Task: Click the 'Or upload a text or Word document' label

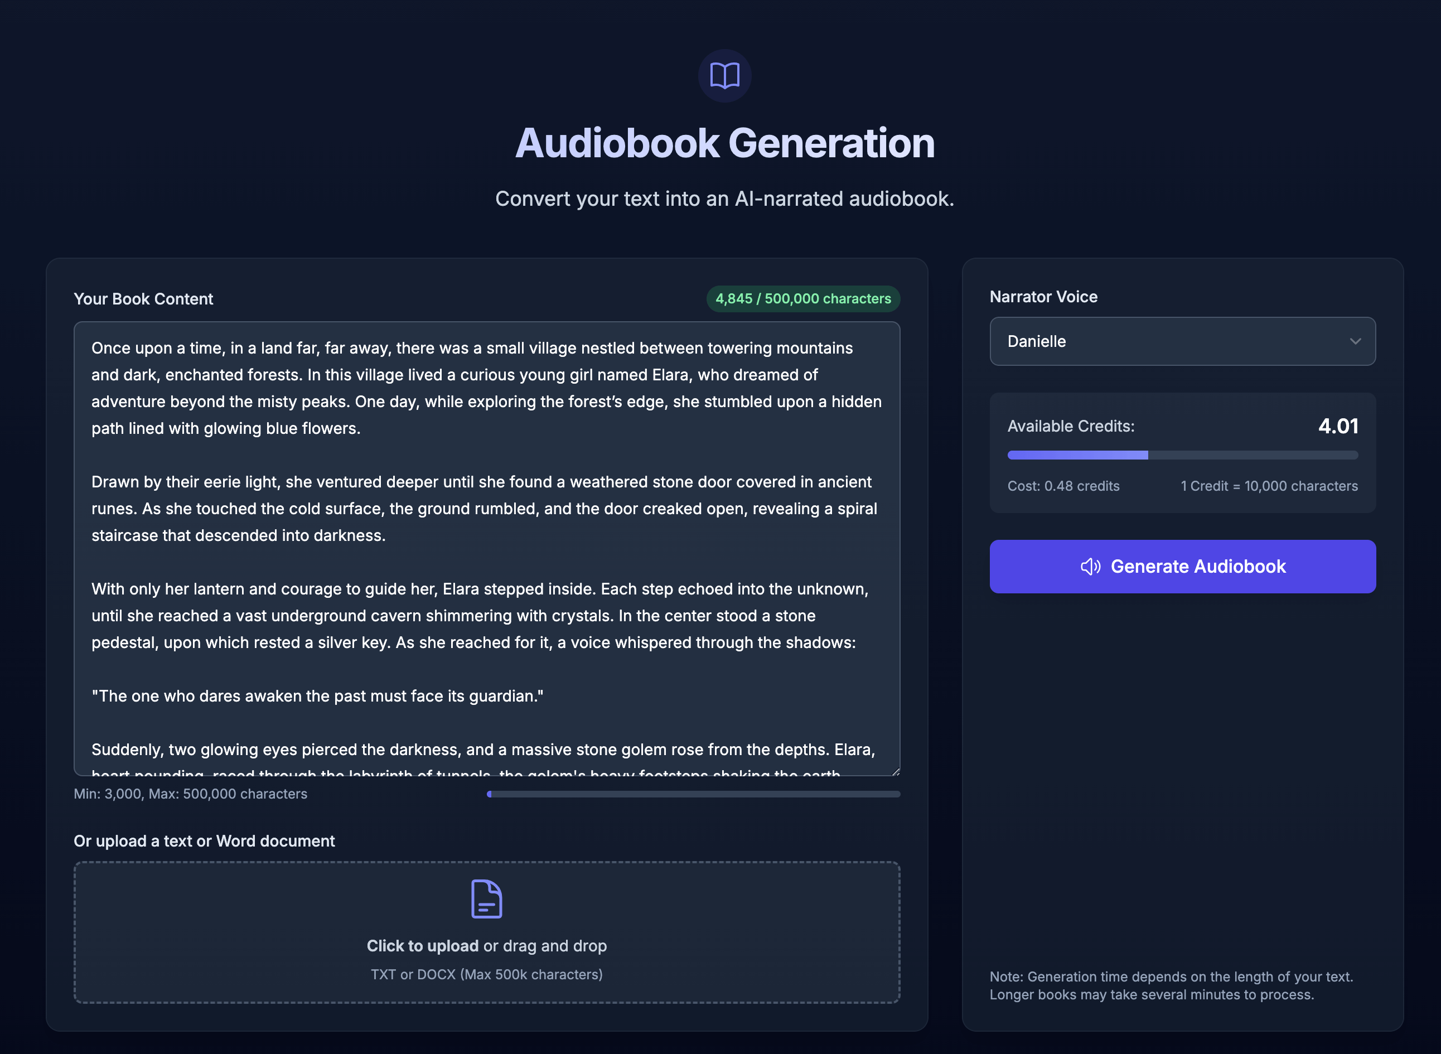Action: click(204, 841)
